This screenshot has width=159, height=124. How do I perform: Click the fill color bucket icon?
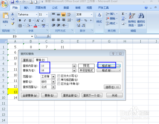[x=28, y=26]
